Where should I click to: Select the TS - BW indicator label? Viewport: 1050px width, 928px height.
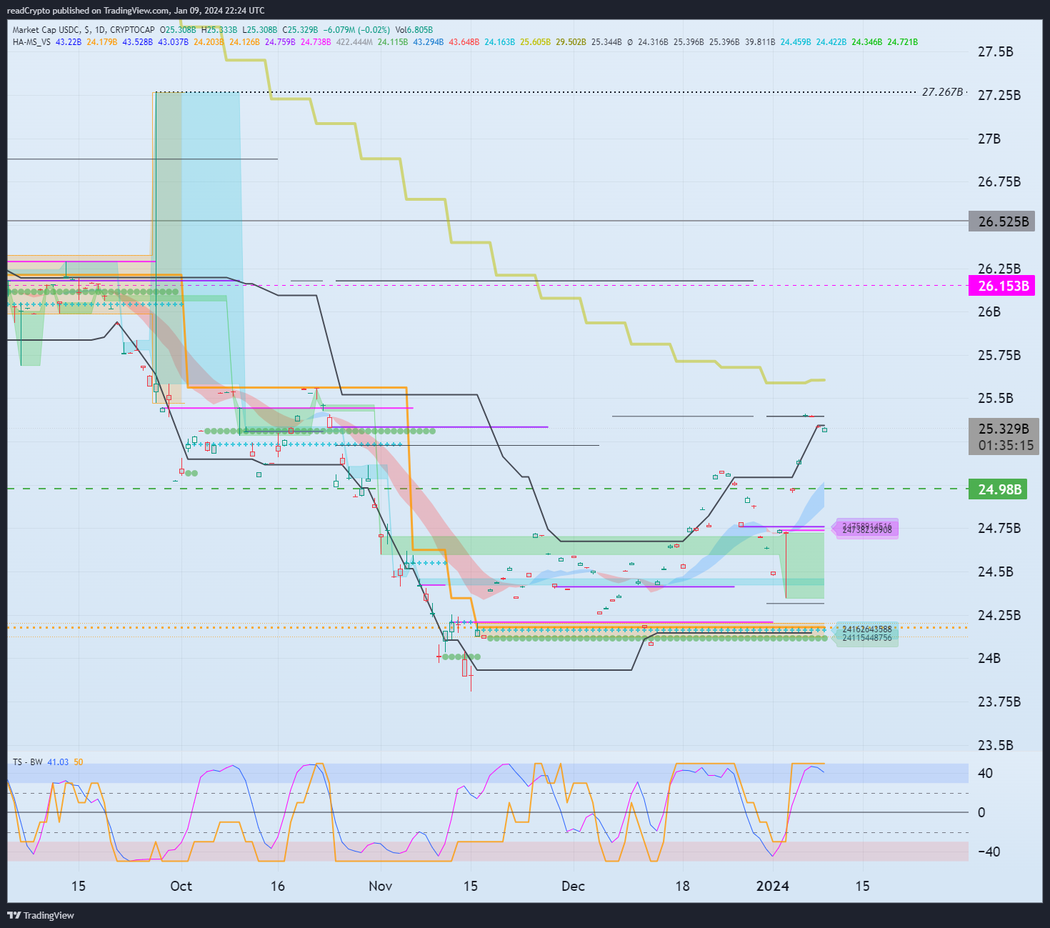click(x=27, y=762)
